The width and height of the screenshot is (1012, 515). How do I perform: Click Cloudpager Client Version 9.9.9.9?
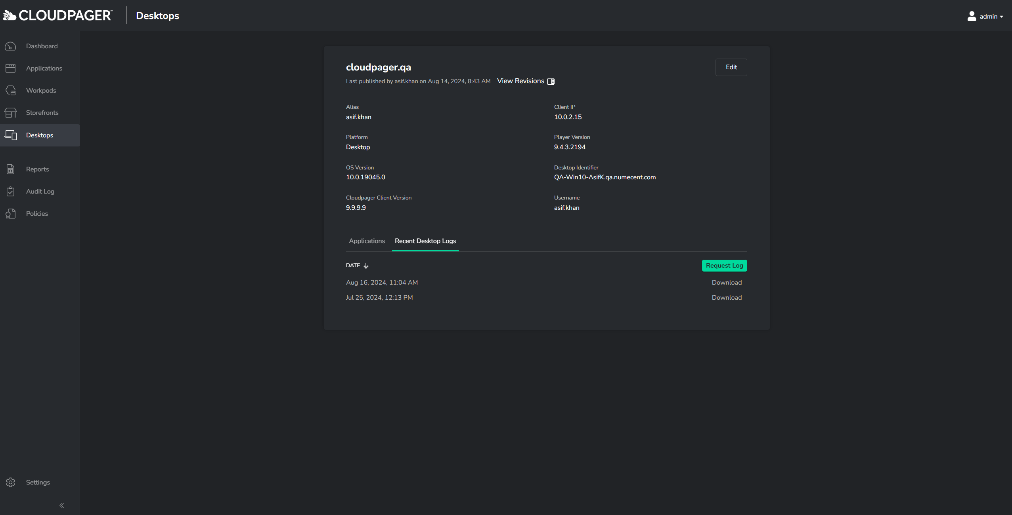pos(356,208)
